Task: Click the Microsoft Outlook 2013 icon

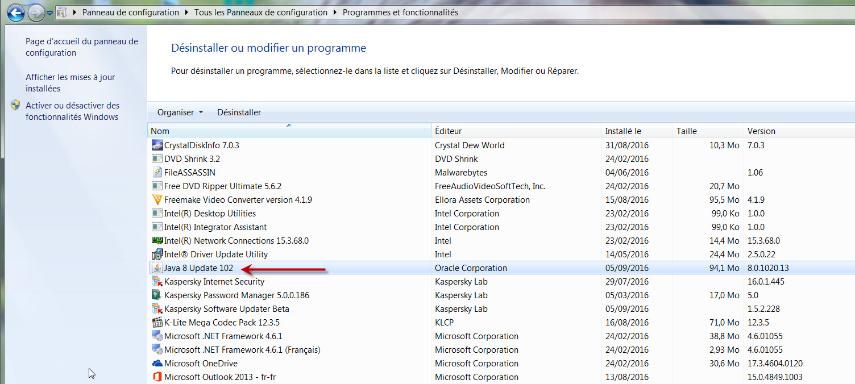Action: 157,377
